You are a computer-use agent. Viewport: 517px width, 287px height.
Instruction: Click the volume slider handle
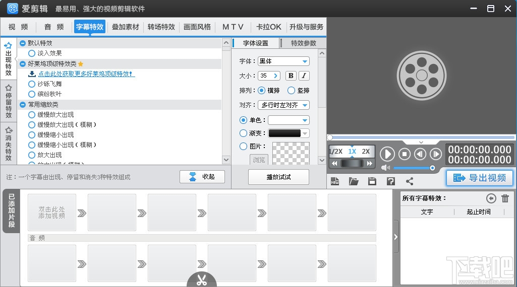point(432,168)
